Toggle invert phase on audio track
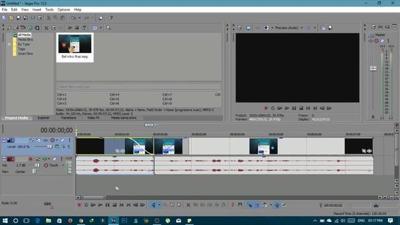Image resolution: width=400 pixels, height=225 pixels. coord(37,159)
